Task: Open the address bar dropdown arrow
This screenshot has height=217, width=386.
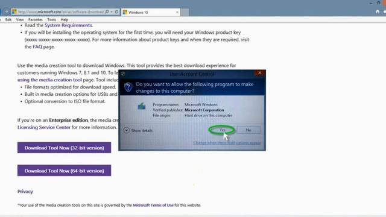Action: pos(112,12)
